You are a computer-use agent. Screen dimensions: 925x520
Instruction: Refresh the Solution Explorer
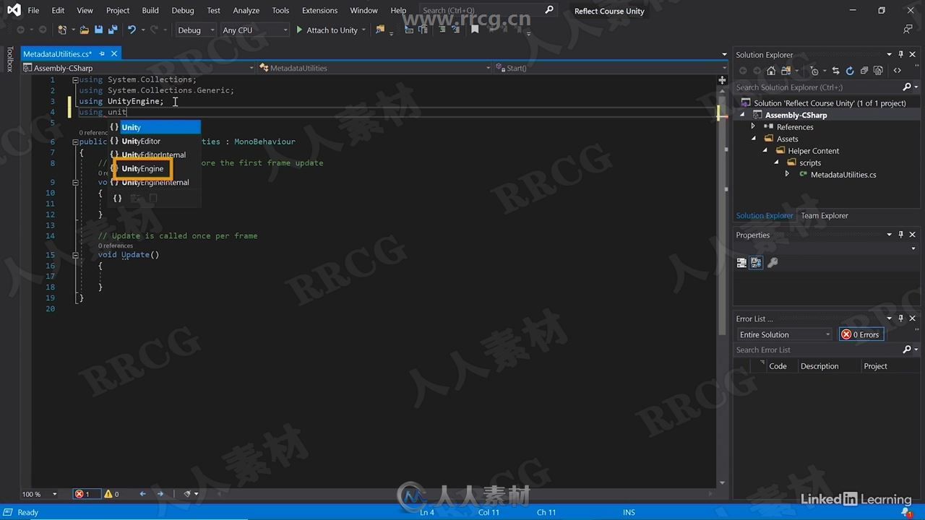pyautogui.click(x=850, y=71)
